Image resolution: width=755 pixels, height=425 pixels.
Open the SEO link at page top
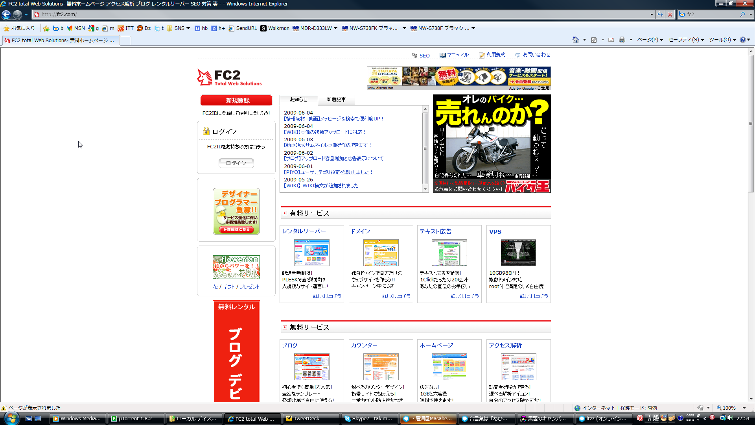pyautogui.click(x=421, y=55)
